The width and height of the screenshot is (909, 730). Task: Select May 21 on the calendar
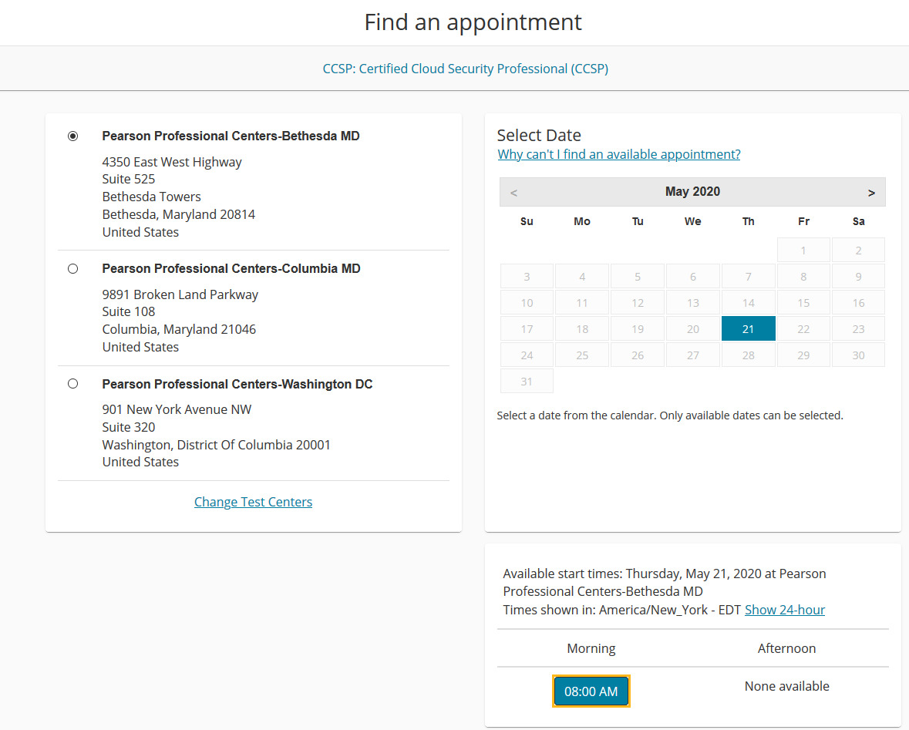click(748, 328)
